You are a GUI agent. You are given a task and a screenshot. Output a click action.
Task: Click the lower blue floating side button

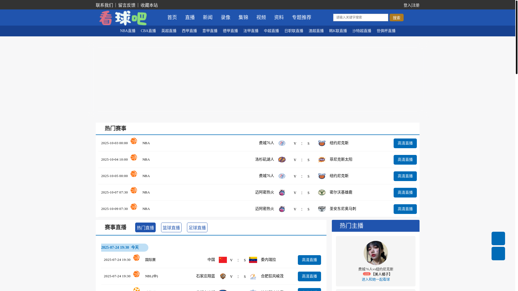(x=498, y=254)
